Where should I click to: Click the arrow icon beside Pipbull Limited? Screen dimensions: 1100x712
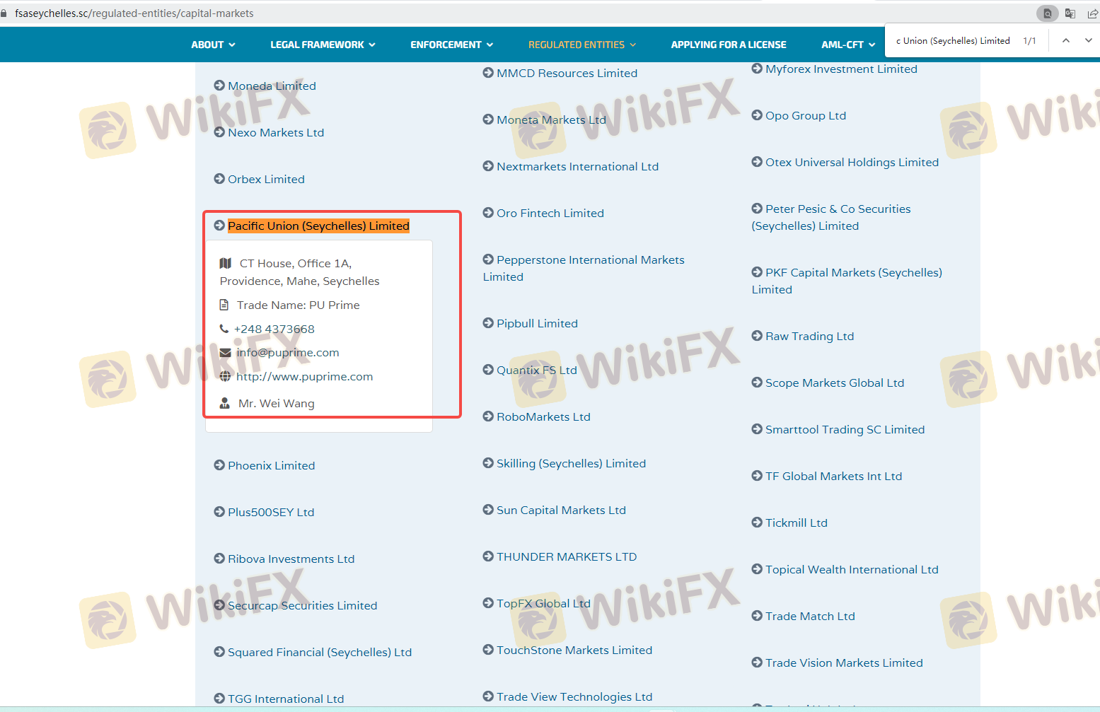(488, 323)
